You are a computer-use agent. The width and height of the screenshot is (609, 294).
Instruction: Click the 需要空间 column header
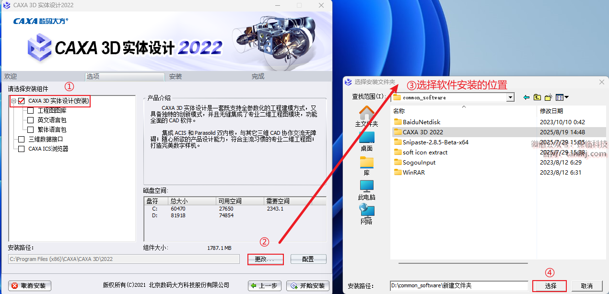point(287,201)
